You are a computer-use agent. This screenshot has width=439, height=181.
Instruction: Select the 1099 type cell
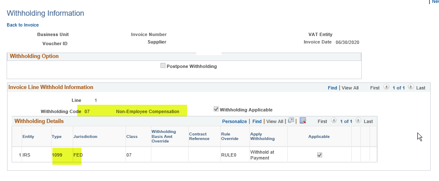pyautogui.click(x=57, y=155)
